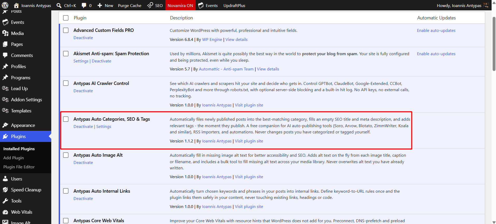Click the Plugins plug icon in sidebar
The image size is (496, 224).
click(5, 136)
